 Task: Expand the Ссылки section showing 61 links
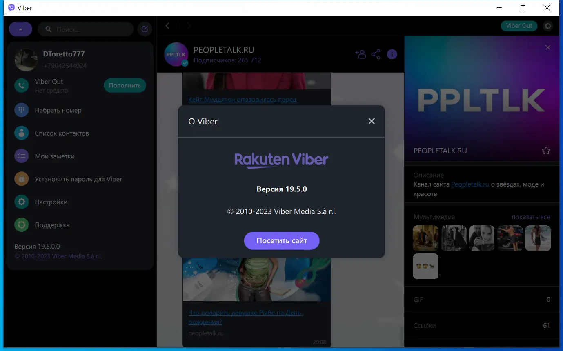coord(482,325)
